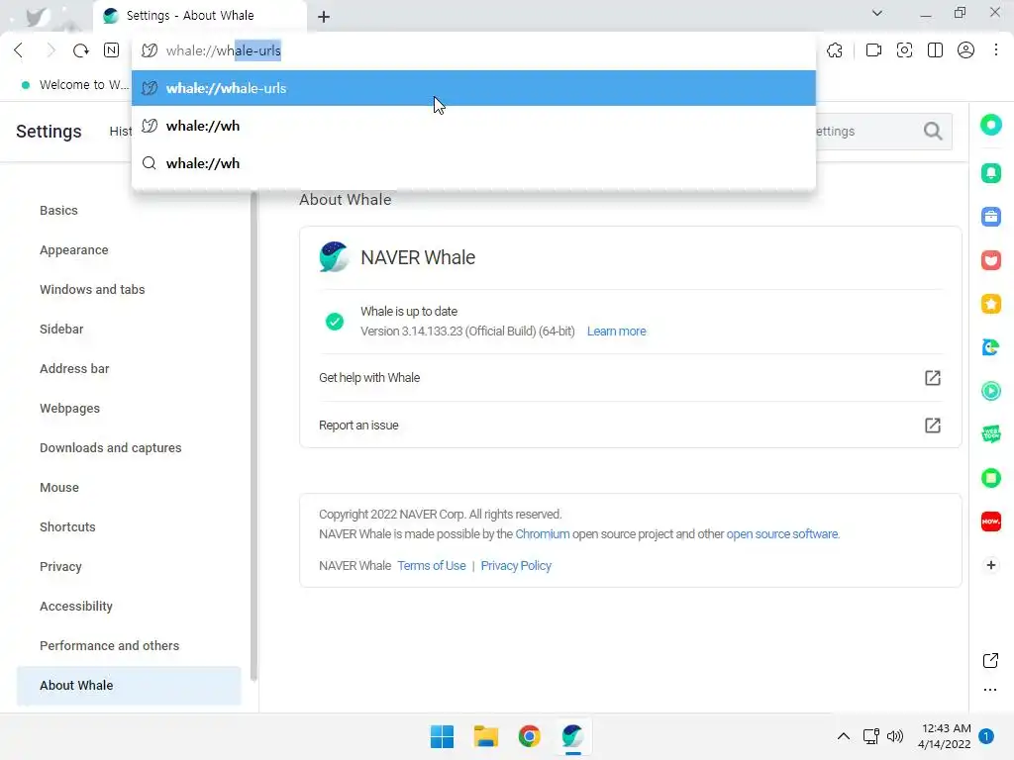
Task: Open the Basics settings section
Action: pyautogui.click(x=58, y=210)
